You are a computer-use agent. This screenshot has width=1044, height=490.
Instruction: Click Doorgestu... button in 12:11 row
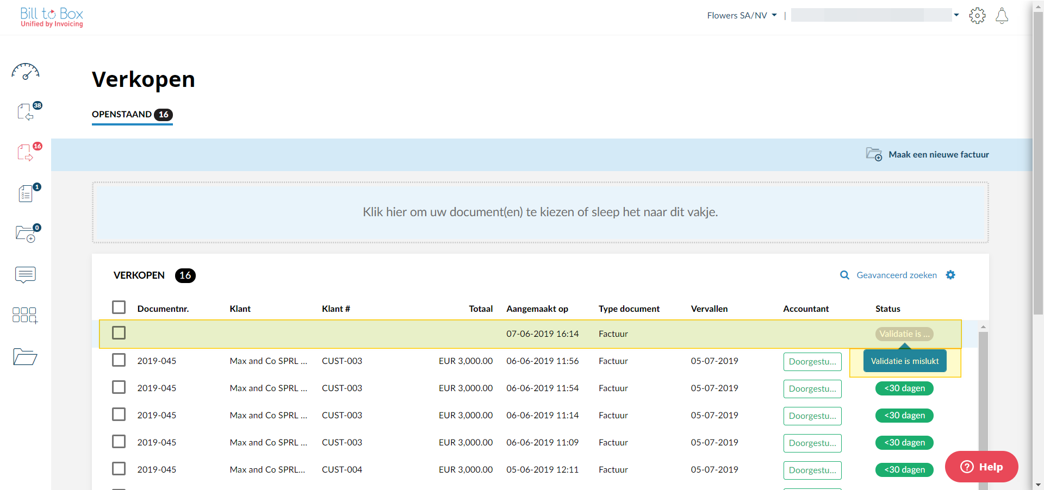click(x=812, y=470)
